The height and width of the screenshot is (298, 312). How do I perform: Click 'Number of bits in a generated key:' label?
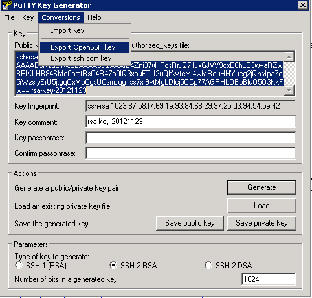click(x=67, y=279)
